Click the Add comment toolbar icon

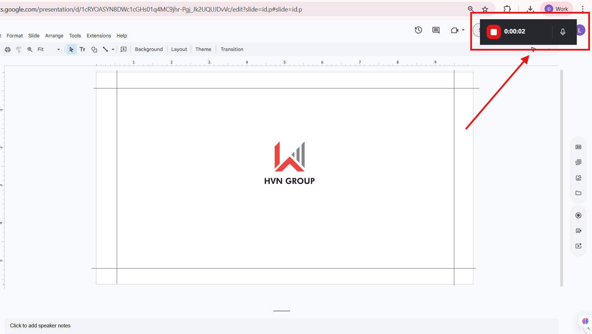point(124,50)
